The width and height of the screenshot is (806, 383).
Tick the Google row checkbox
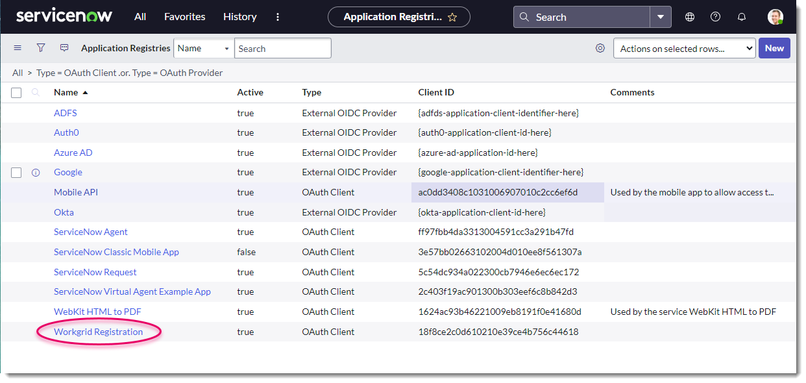point(16,173)
